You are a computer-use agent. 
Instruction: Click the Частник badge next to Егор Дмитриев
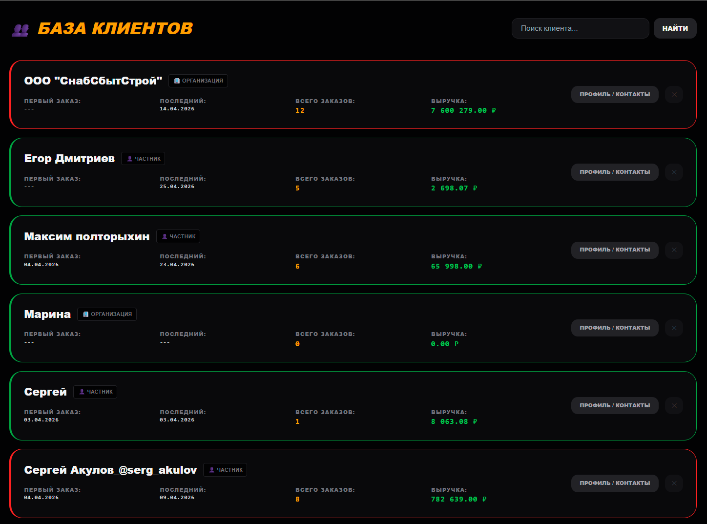(143, 159)
